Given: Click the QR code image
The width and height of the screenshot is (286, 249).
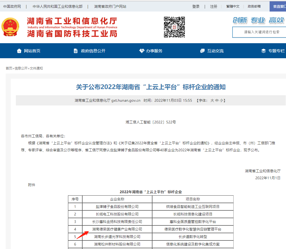Looking at the screenshot, I should point(174,27).
